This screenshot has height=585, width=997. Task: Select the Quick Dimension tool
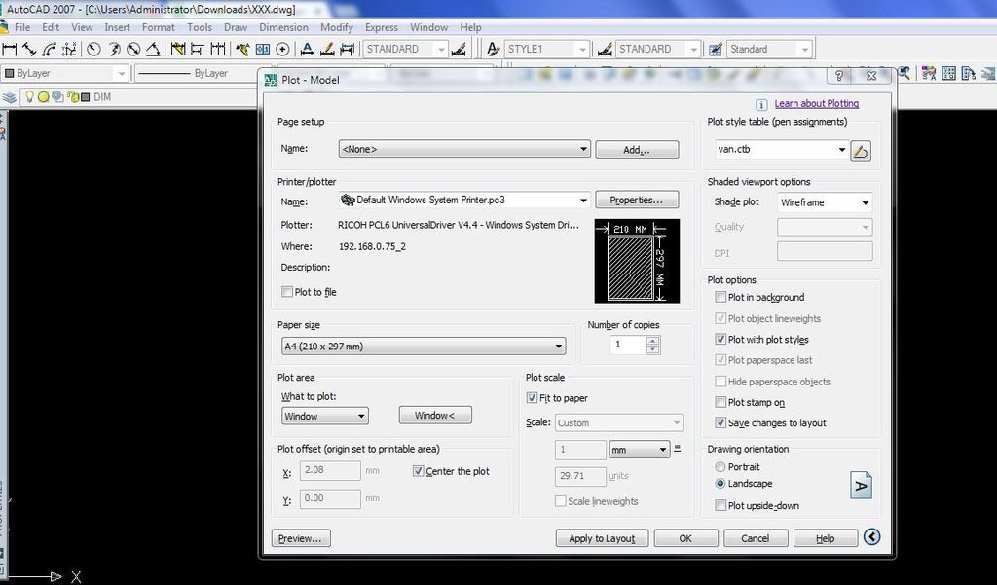(x=178, y=49)
